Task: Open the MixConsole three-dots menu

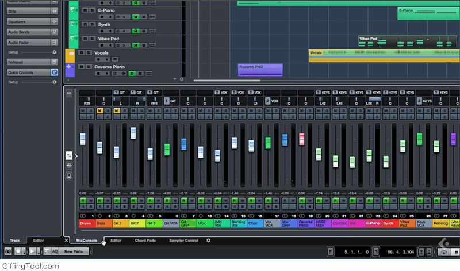Action: 69,93
